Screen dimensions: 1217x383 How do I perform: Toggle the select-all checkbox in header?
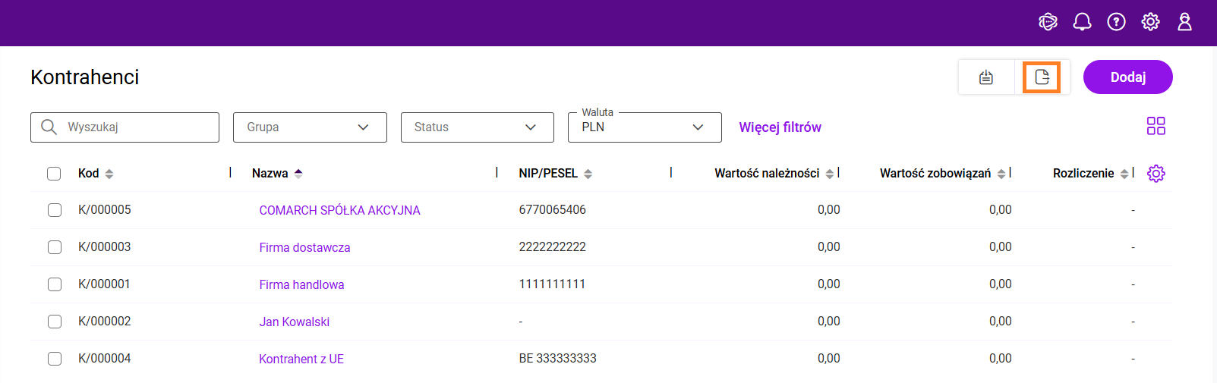(x=54, y=174)
